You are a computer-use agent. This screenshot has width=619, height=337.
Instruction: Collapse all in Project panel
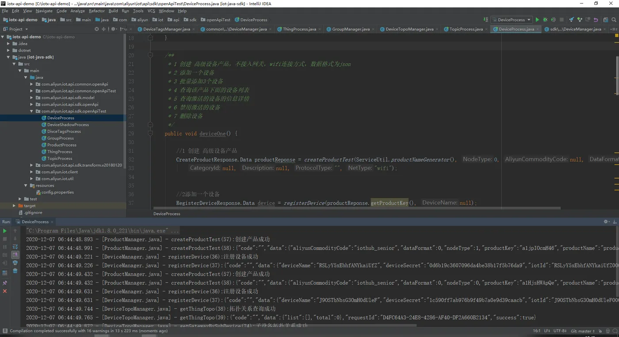tap(103, 29)
